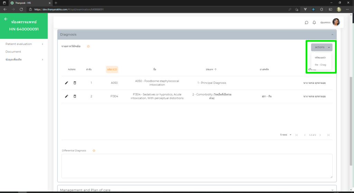This screenshot has width=354, height=193.
Task: Select Re - Diag from actions menu
Action: (x=320, y=65)
